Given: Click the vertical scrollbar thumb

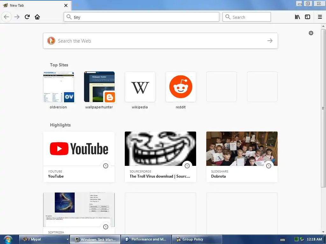Looking at the screenshot, I should (x=323, y=108).
